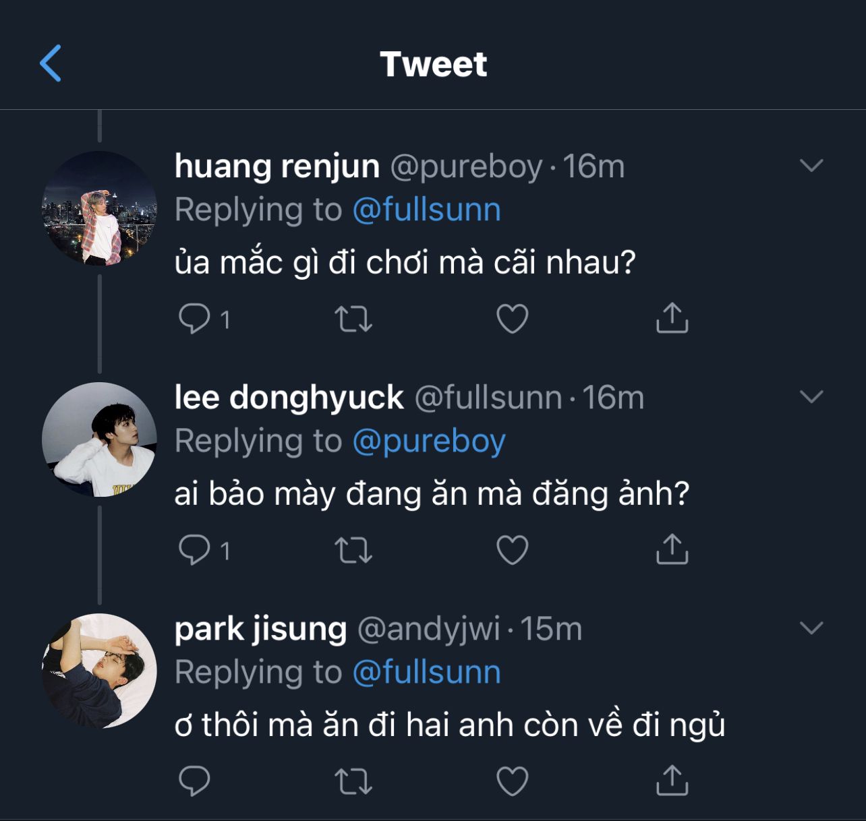
Task: Share huang renjun's tweet
Action: (x=672, y=318)
